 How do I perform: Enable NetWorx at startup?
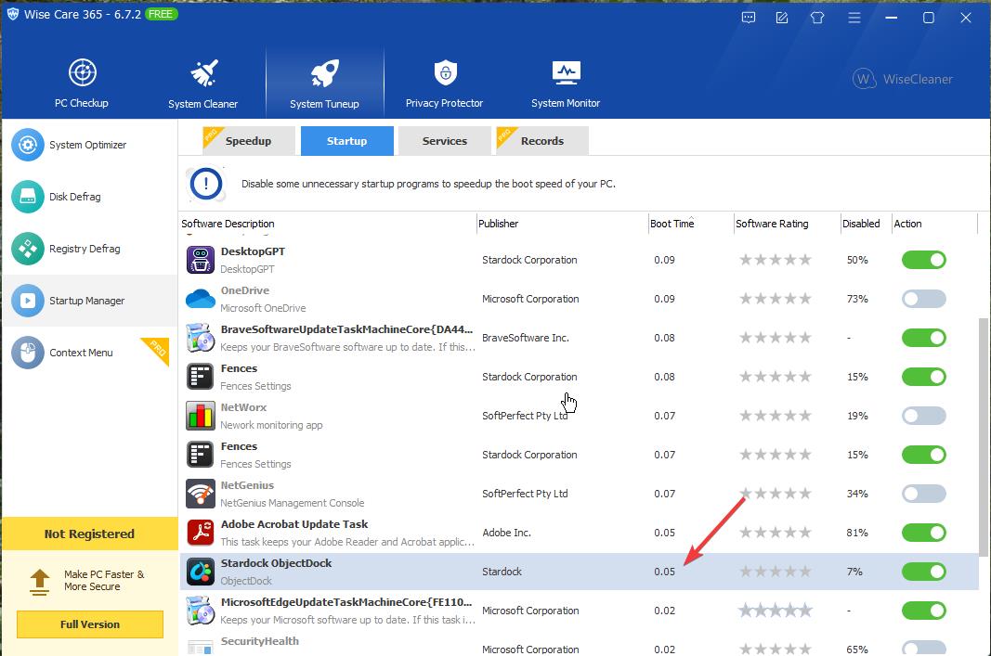[923, 416]
